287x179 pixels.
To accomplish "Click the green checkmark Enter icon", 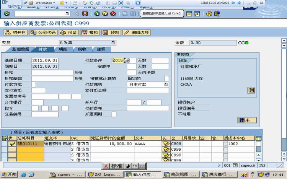I will [7, 14].
